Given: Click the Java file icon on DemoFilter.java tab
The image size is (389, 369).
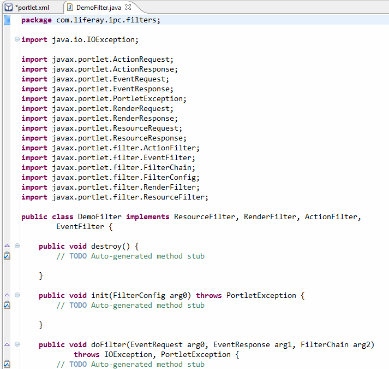Looking at the screenshot, I should (x=70, y=7).
